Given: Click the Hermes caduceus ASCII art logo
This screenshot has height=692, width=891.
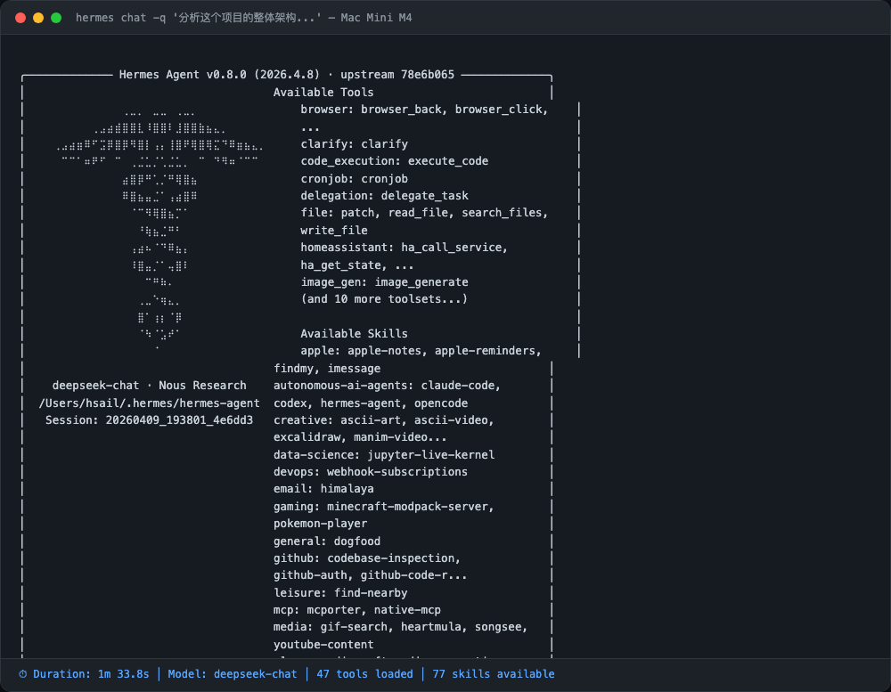Looking at the screenshot, I should click(159, 230).
